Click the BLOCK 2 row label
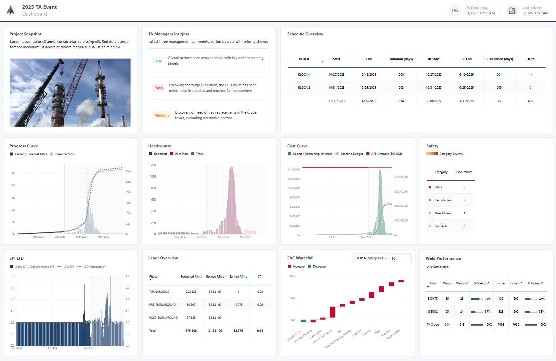This screenshot has width=556, height=361. [304, 88]
